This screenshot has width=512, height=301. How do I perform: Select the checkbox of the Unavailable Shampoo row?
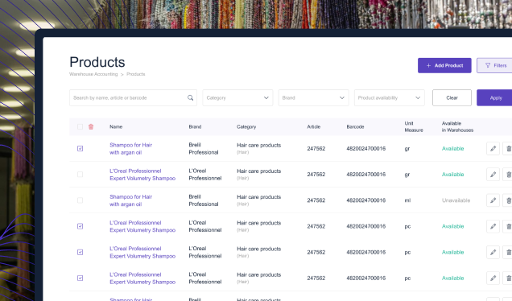tap(80, 200)
